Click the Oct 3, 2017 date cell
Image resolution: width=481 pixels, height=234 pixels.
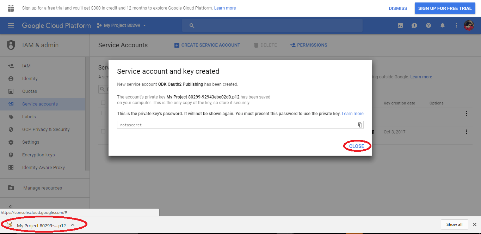[x=394, y=132]
